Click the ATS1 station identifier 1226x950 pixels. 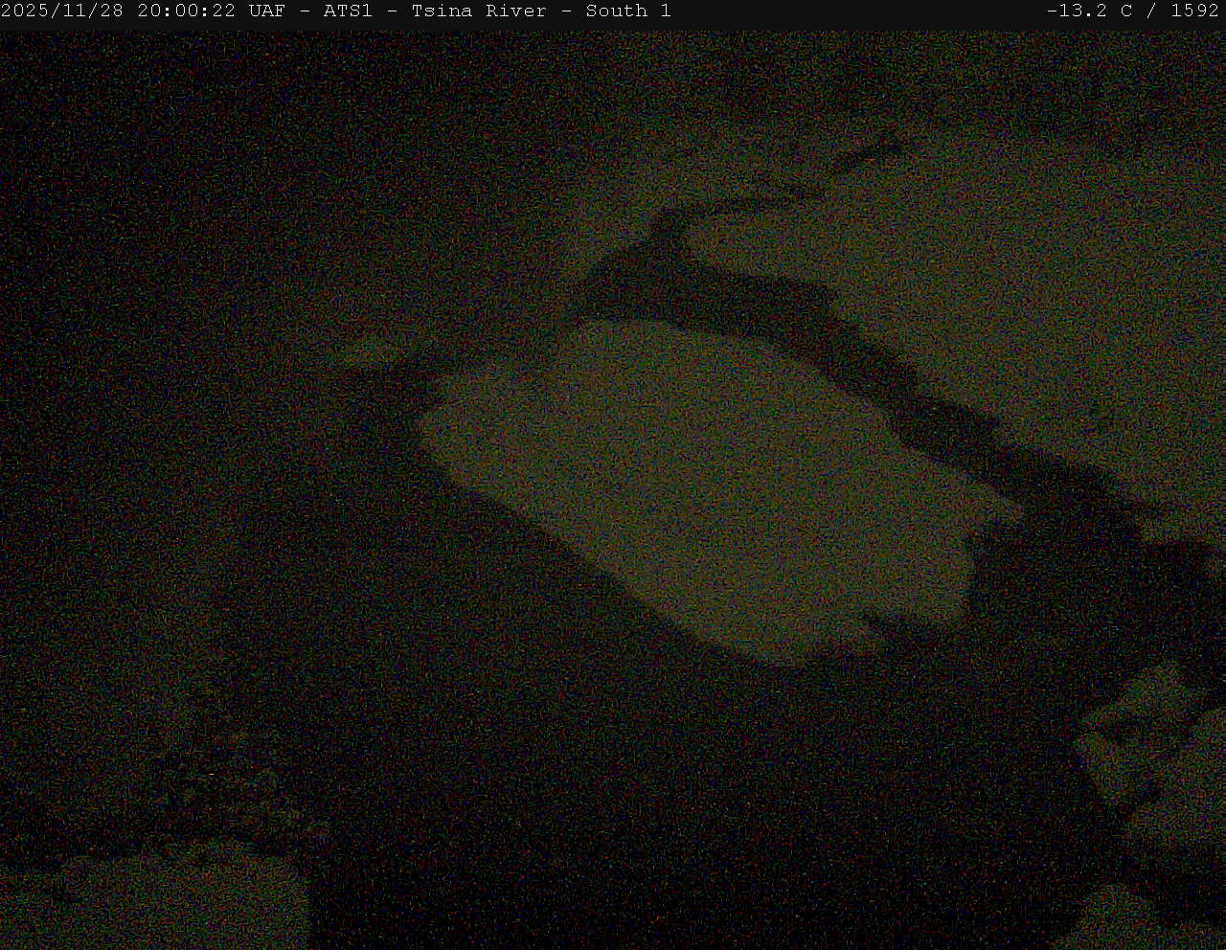point(348,11)
